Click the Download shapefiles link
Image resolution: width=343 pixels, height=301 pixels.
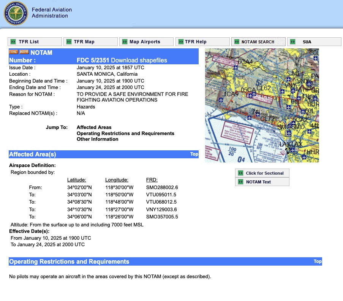(139, 60)
